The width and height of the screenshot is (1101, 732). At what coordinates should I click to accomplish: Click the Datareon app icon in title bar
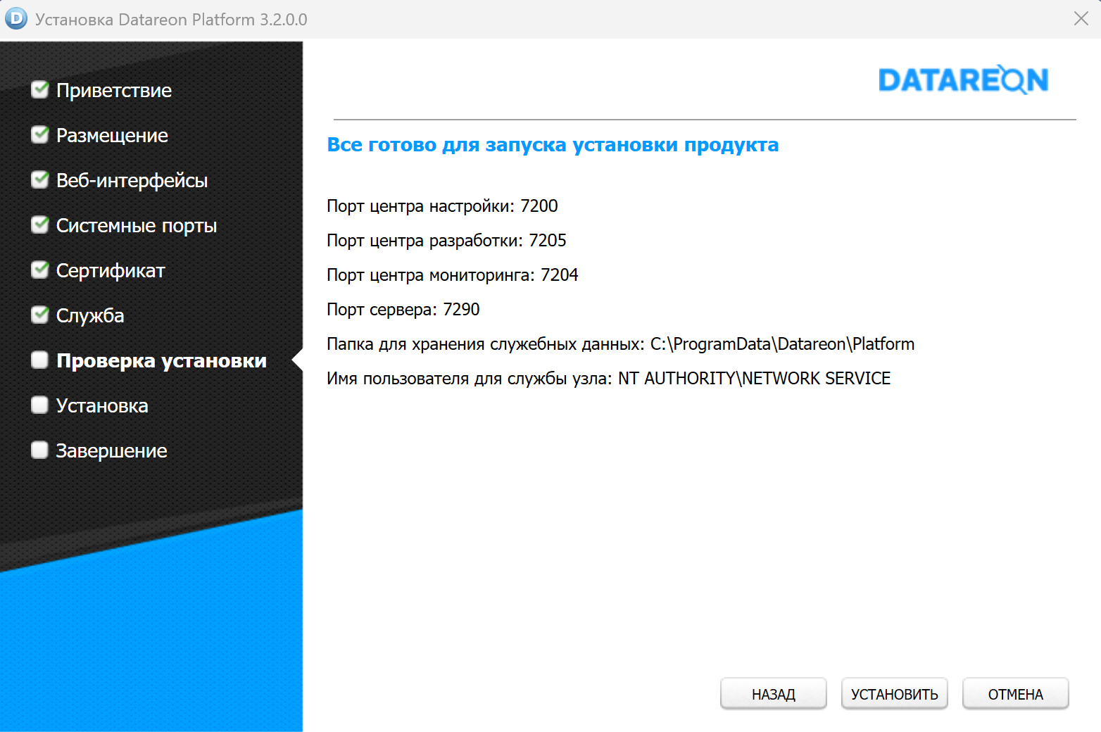[16, 19]
